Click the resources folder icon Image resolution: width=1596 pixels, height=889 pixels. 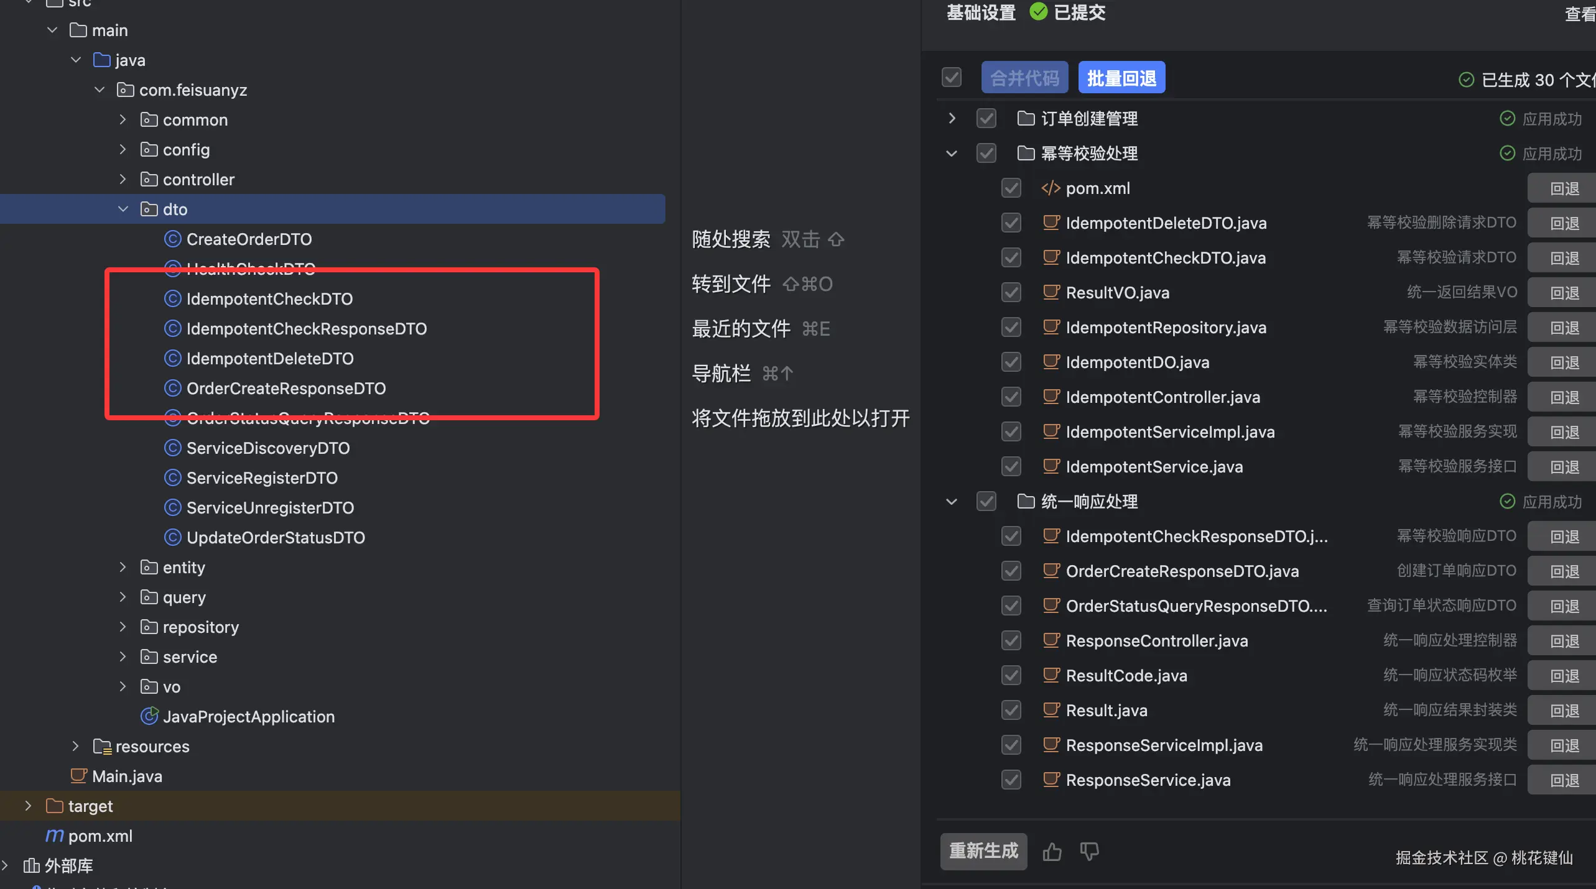102,746
